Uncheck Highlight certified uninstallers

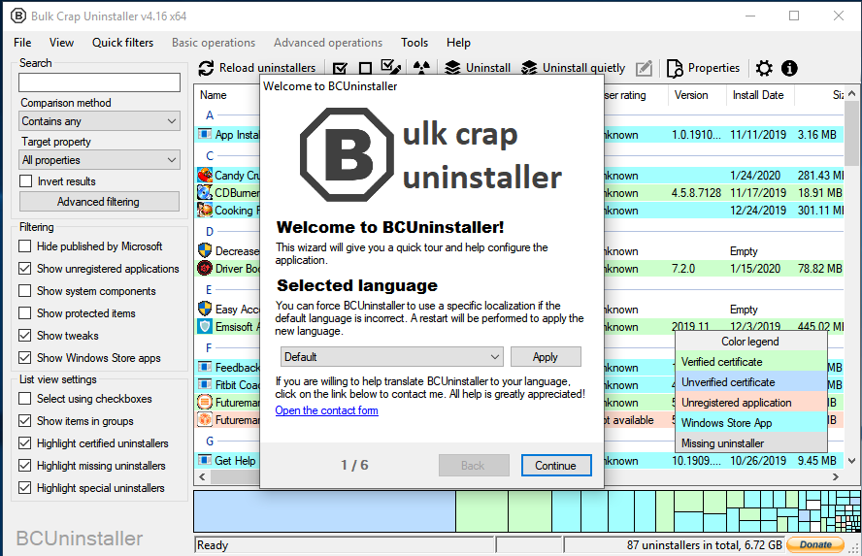[x=24, y=442]
